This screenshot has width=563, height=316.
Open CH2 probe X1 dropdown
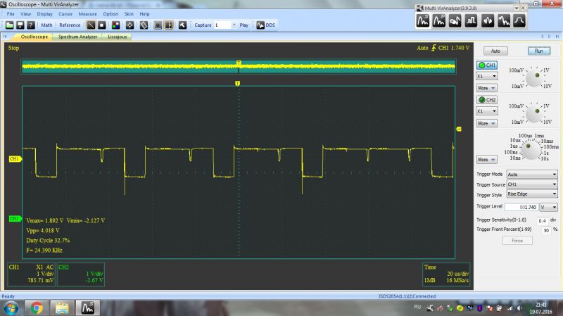point(486,111)
